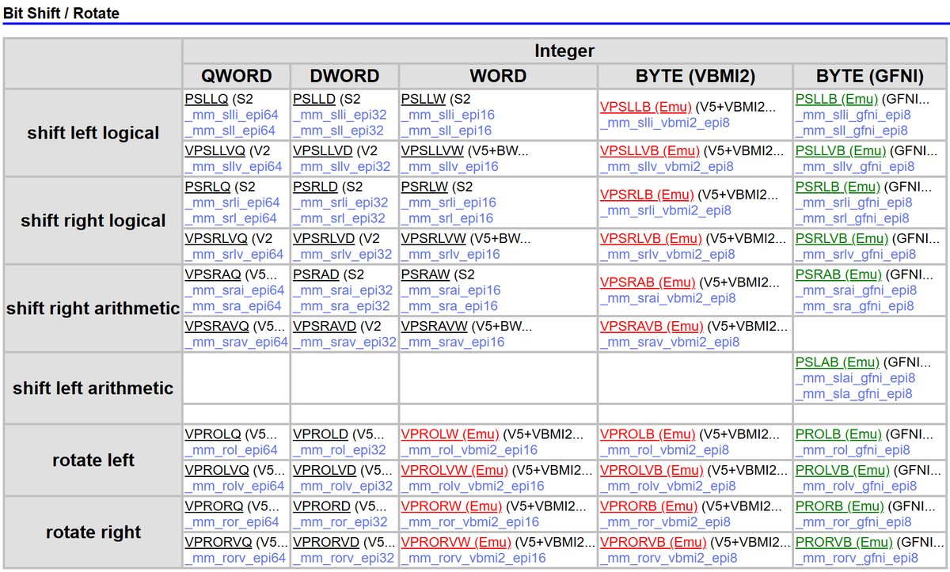This screenshot has width=950, height=572.
Task: Open the VPSRAB (Emu) link
Action: (648, 282)
